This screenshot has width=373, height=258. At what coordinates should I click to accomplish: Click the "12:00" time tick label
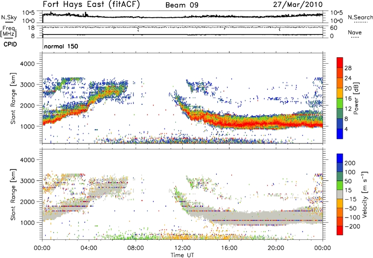[182, 248]
